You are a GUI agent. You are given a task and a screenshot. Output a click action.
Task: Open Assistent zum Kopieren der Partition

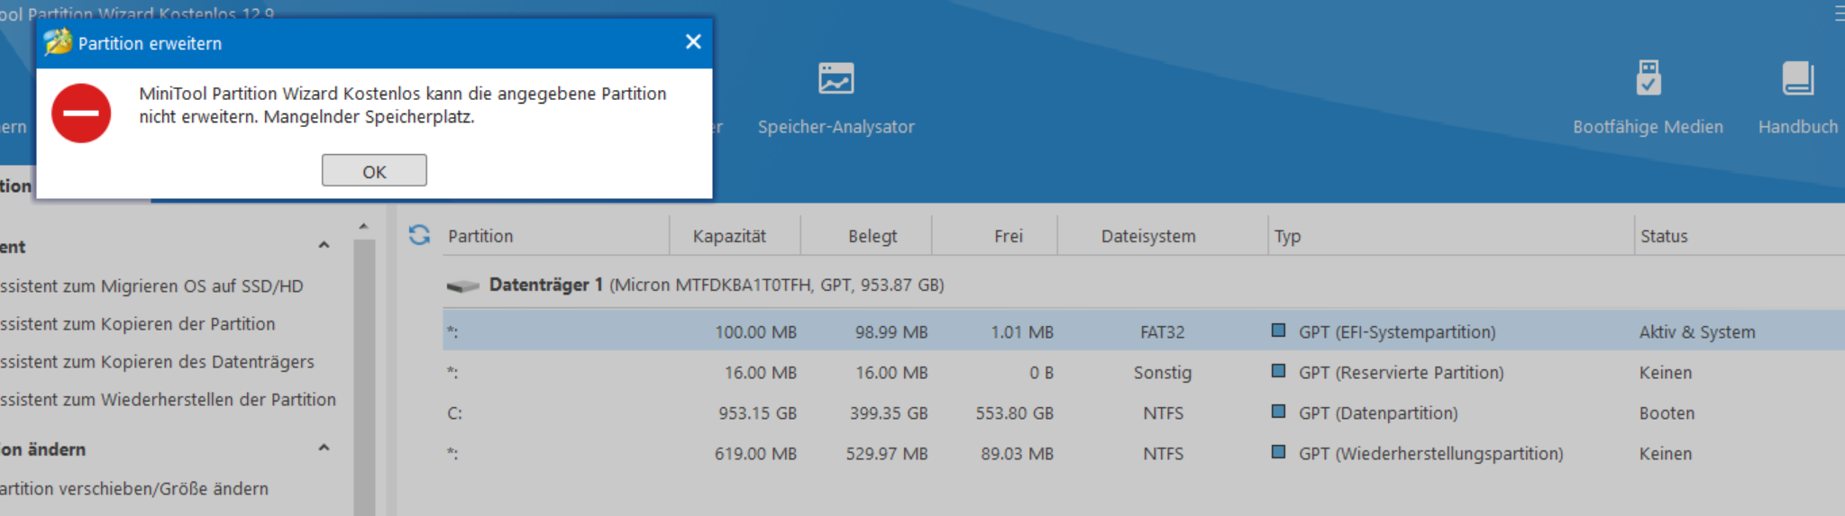(x=137, y=324)
